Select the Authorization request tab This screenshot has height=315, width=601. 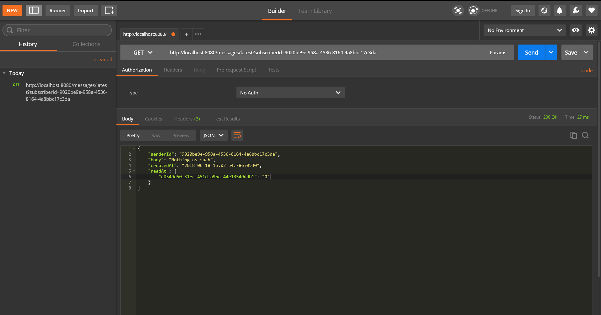pyautogui.click(x=137, y=70)
